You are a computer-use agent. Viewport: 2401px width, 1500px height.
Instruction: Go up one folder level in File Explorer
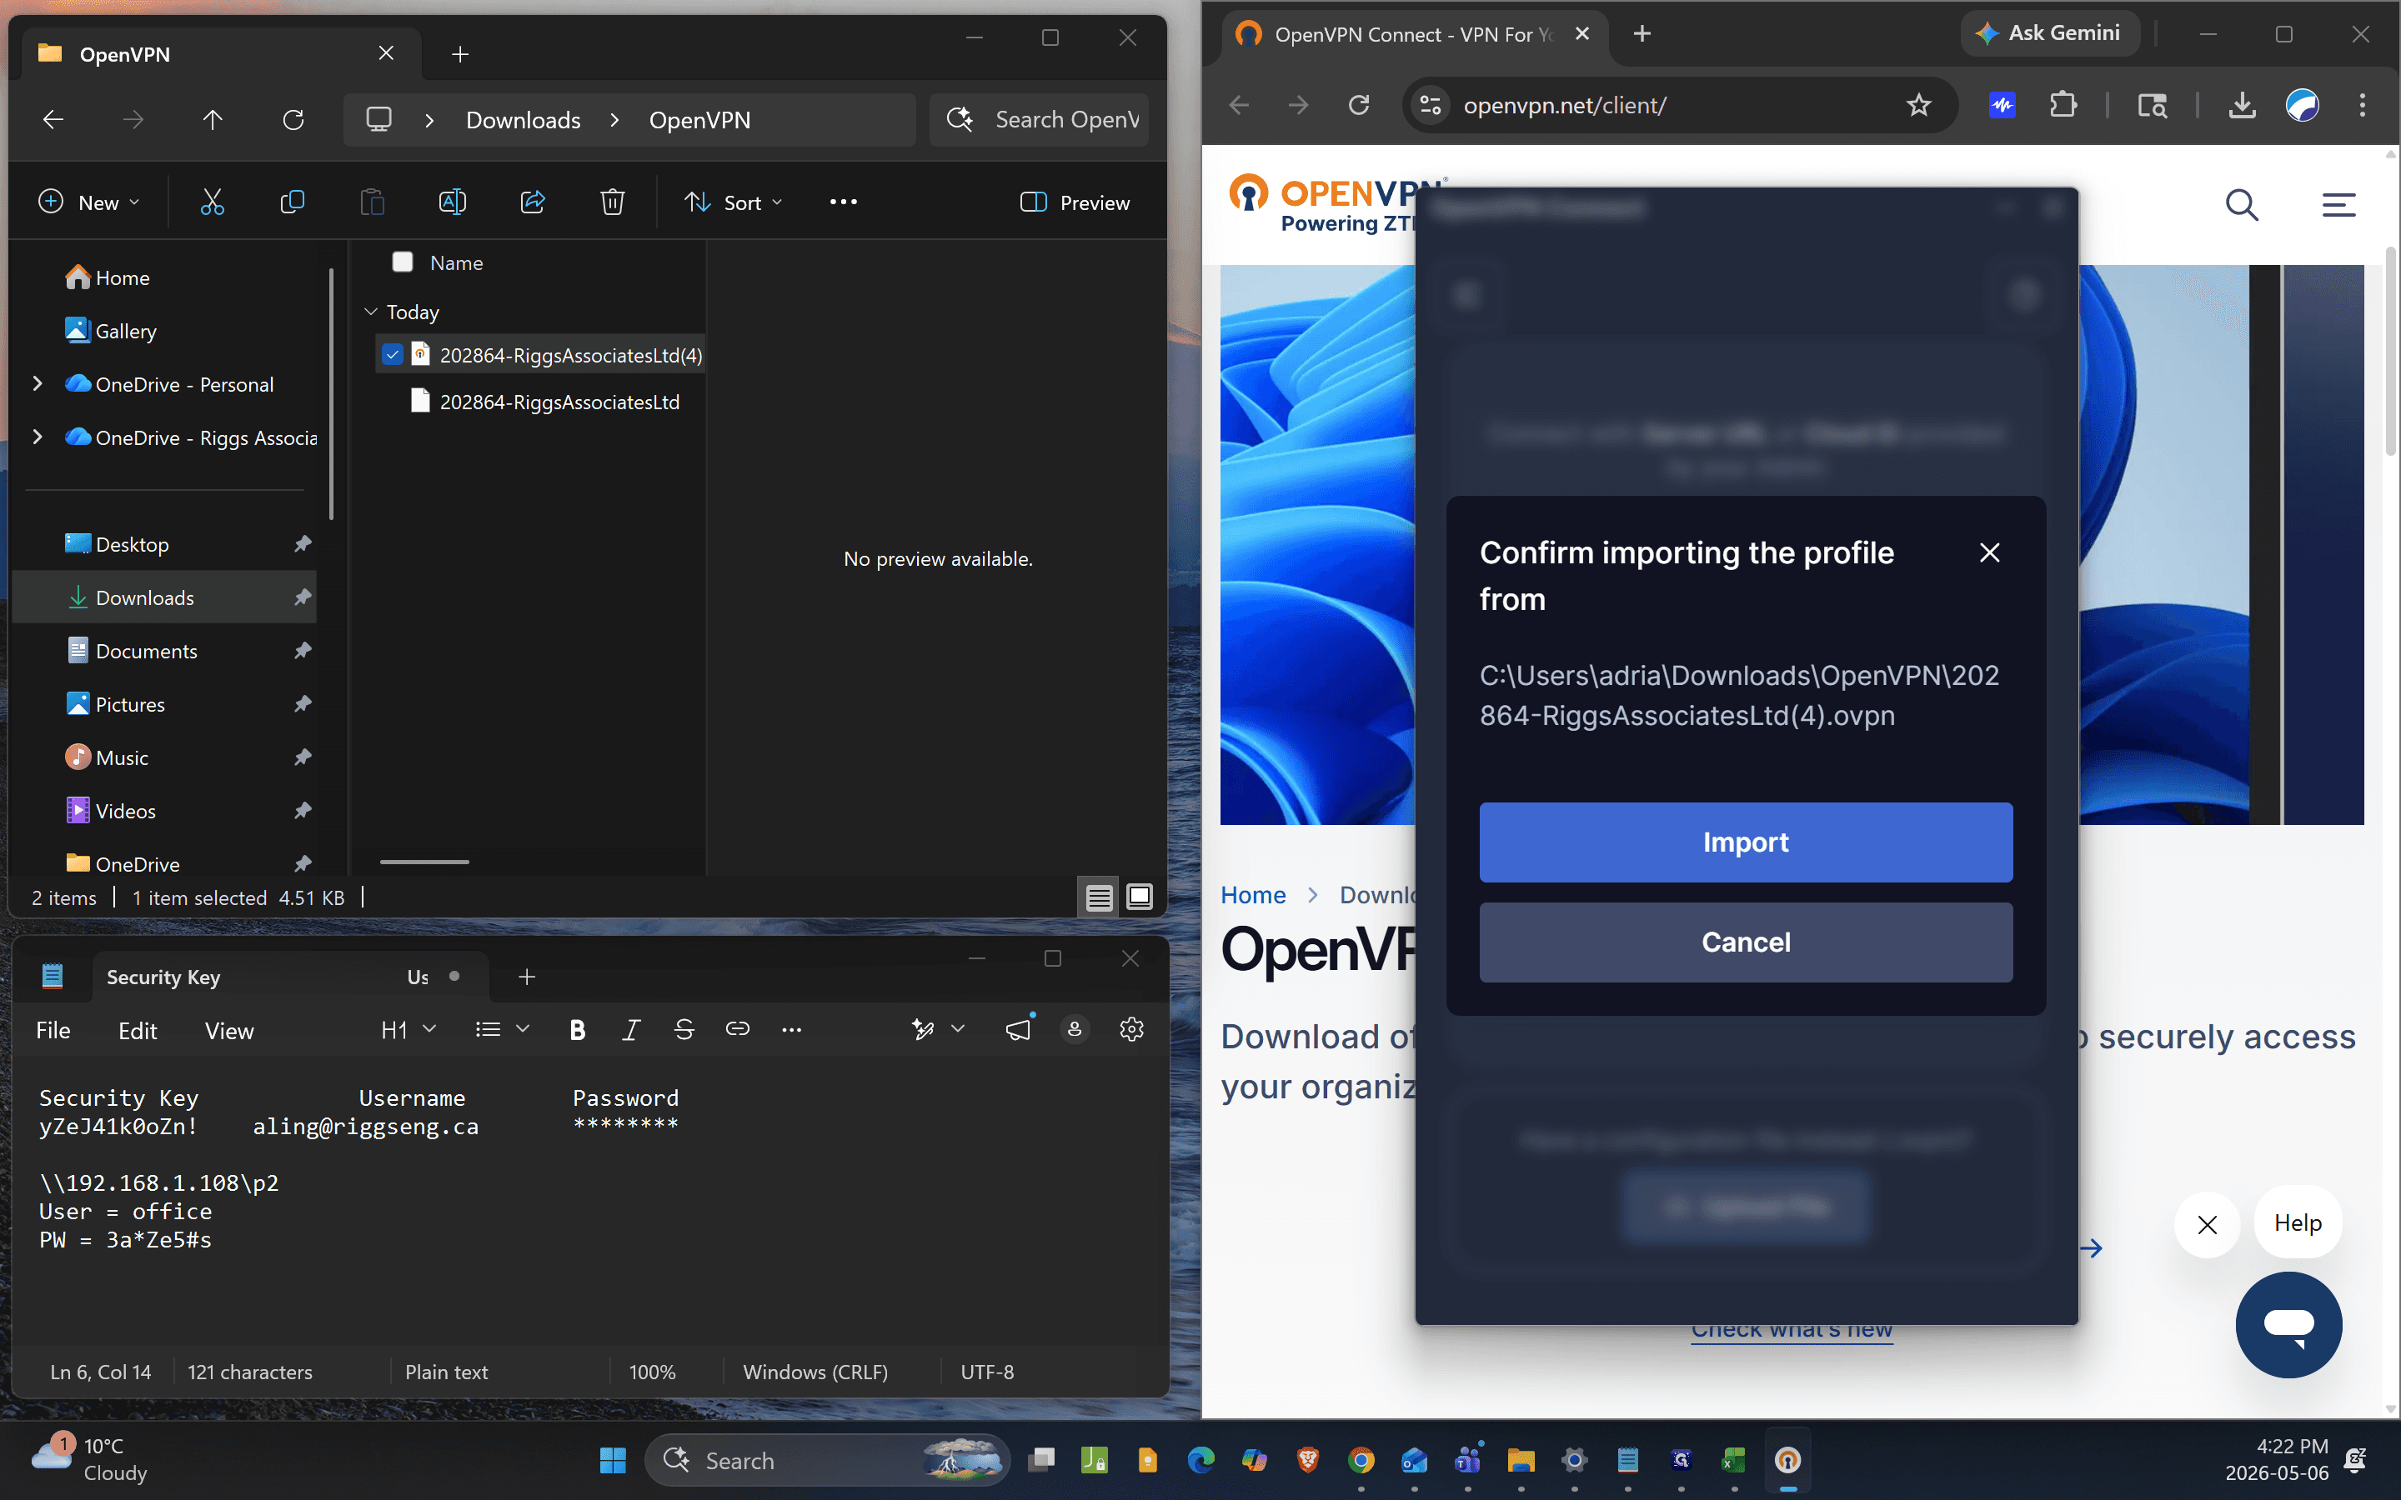(213, 120)
